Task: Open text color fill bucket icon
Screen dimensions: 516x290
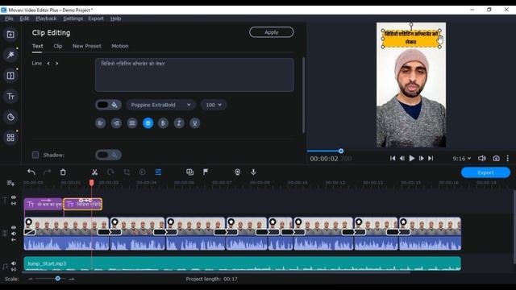Action: 114,105
